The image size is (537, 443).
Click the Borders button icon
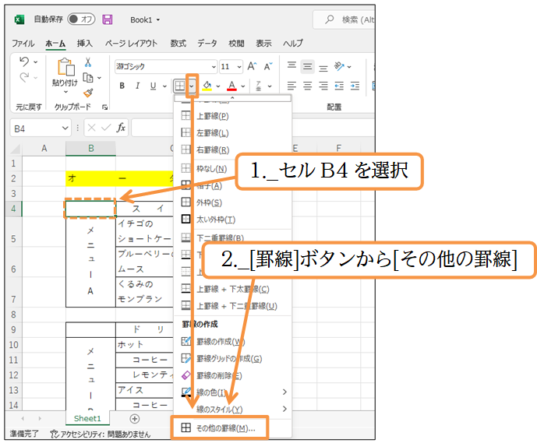click(180, 86)
